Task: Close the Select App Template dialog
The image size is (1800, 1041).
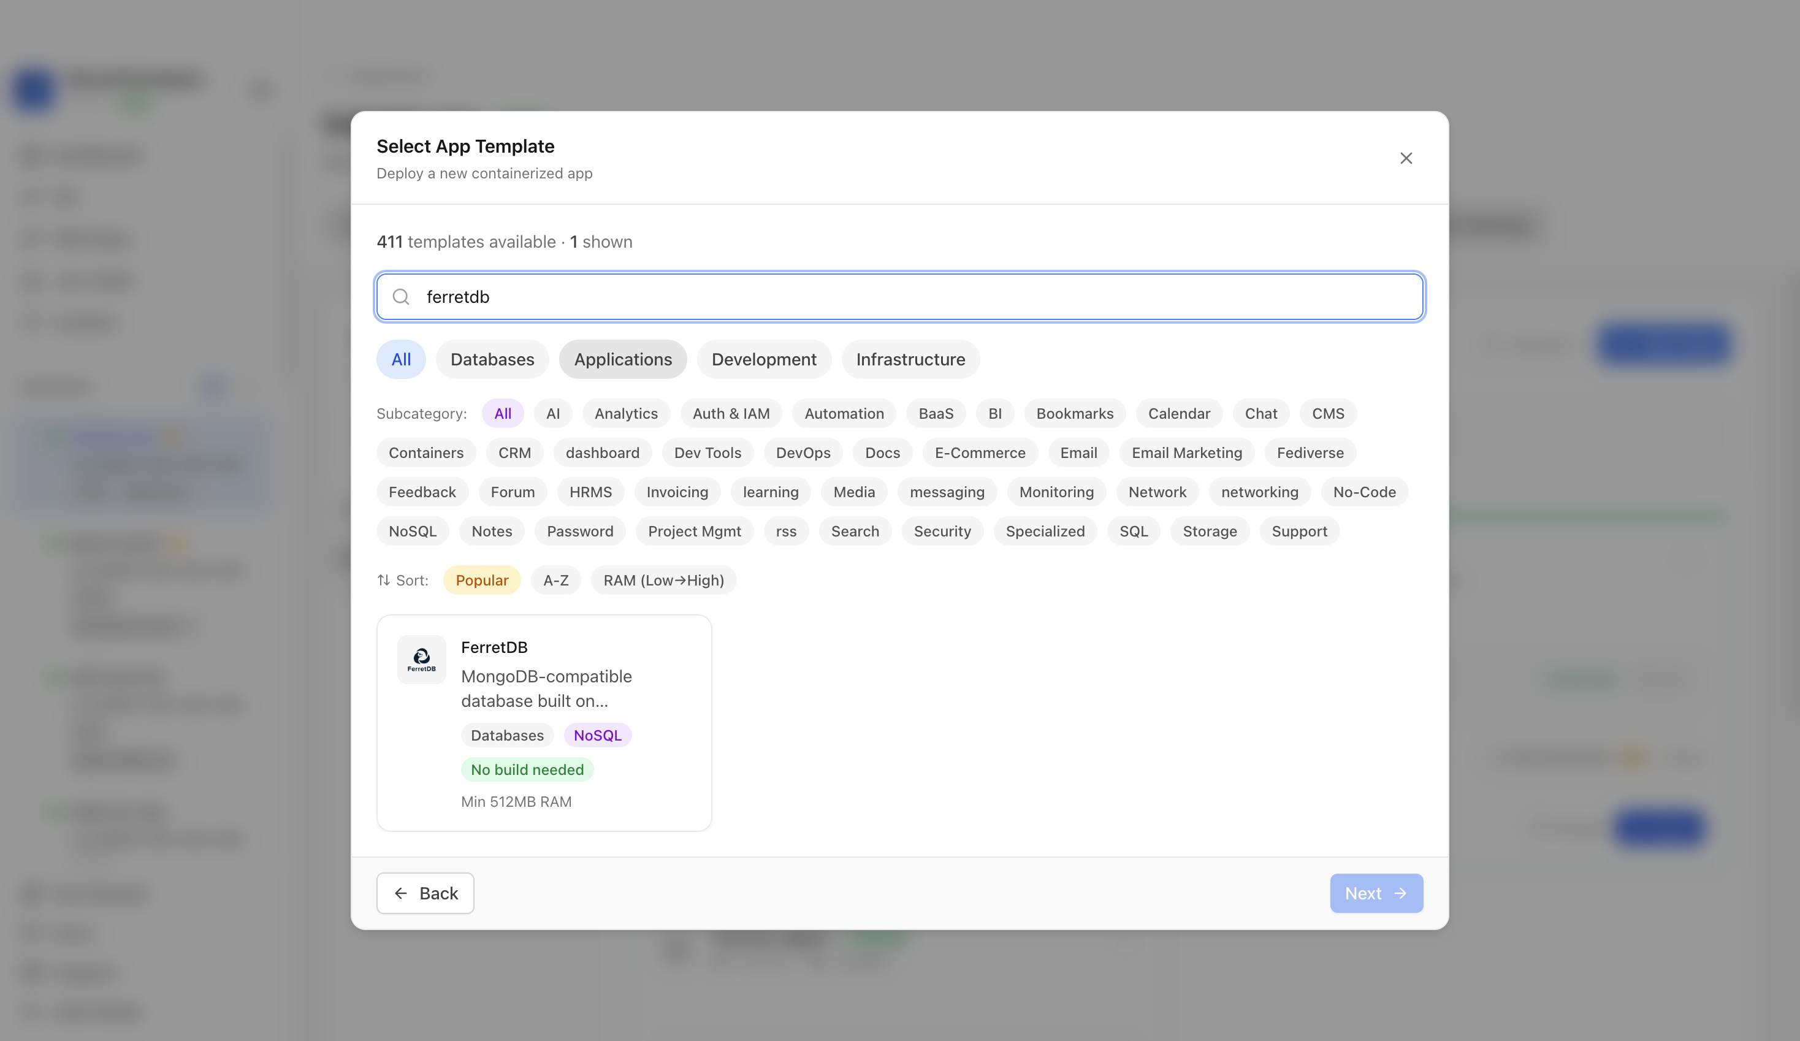Action: [x=1406, y=158]
